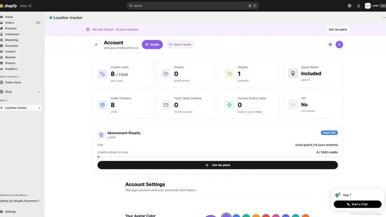
Task: Open How it works help
Action: click(180, 44)
